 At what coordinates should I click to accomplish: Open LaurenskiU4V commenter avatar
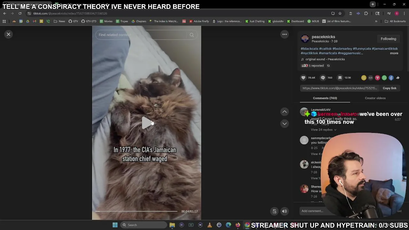coord(304,112)
